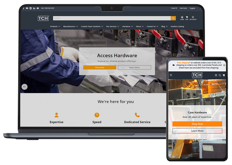Tap the mobile search magnifier icon
The height and width of the screenshot is (165, 232).
(x=220, y=75)
